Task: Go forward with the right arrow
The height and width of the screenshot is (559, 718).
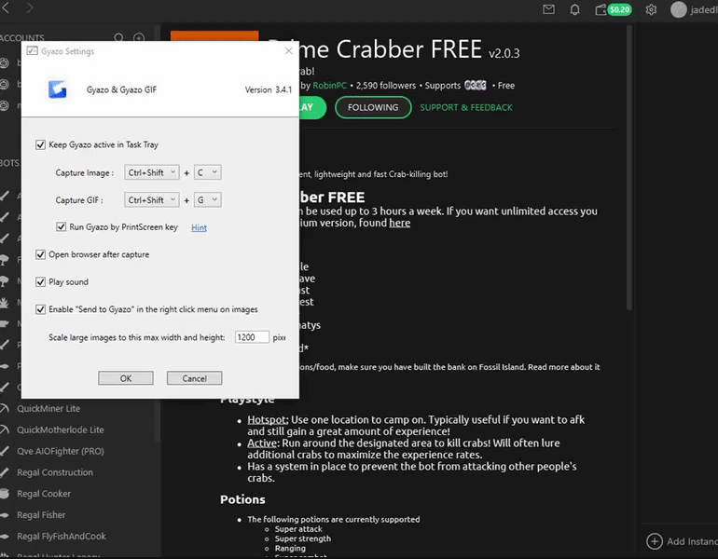Action: [29, 7]
